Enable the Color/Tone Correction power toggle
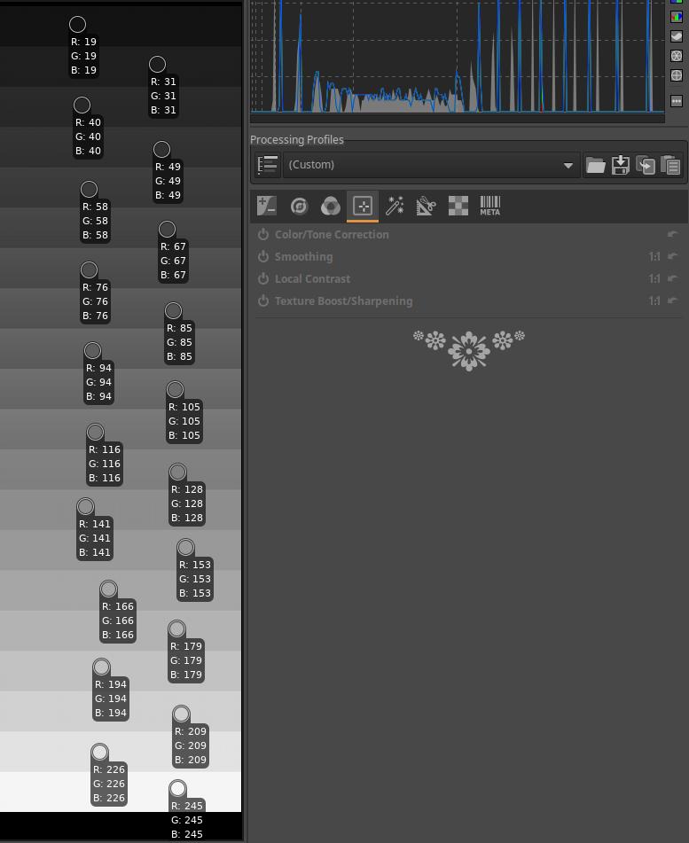 click(263, 235)
